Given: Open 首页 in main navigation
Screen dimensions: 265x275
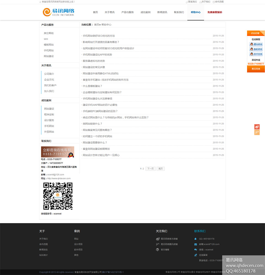Looking at the screenshot, I should point(96,12).
